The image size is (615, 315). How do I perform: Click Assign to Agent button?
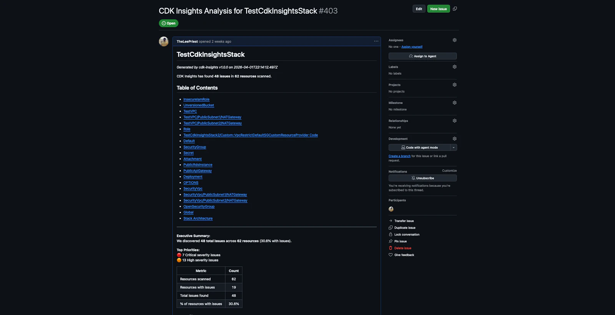423,56
